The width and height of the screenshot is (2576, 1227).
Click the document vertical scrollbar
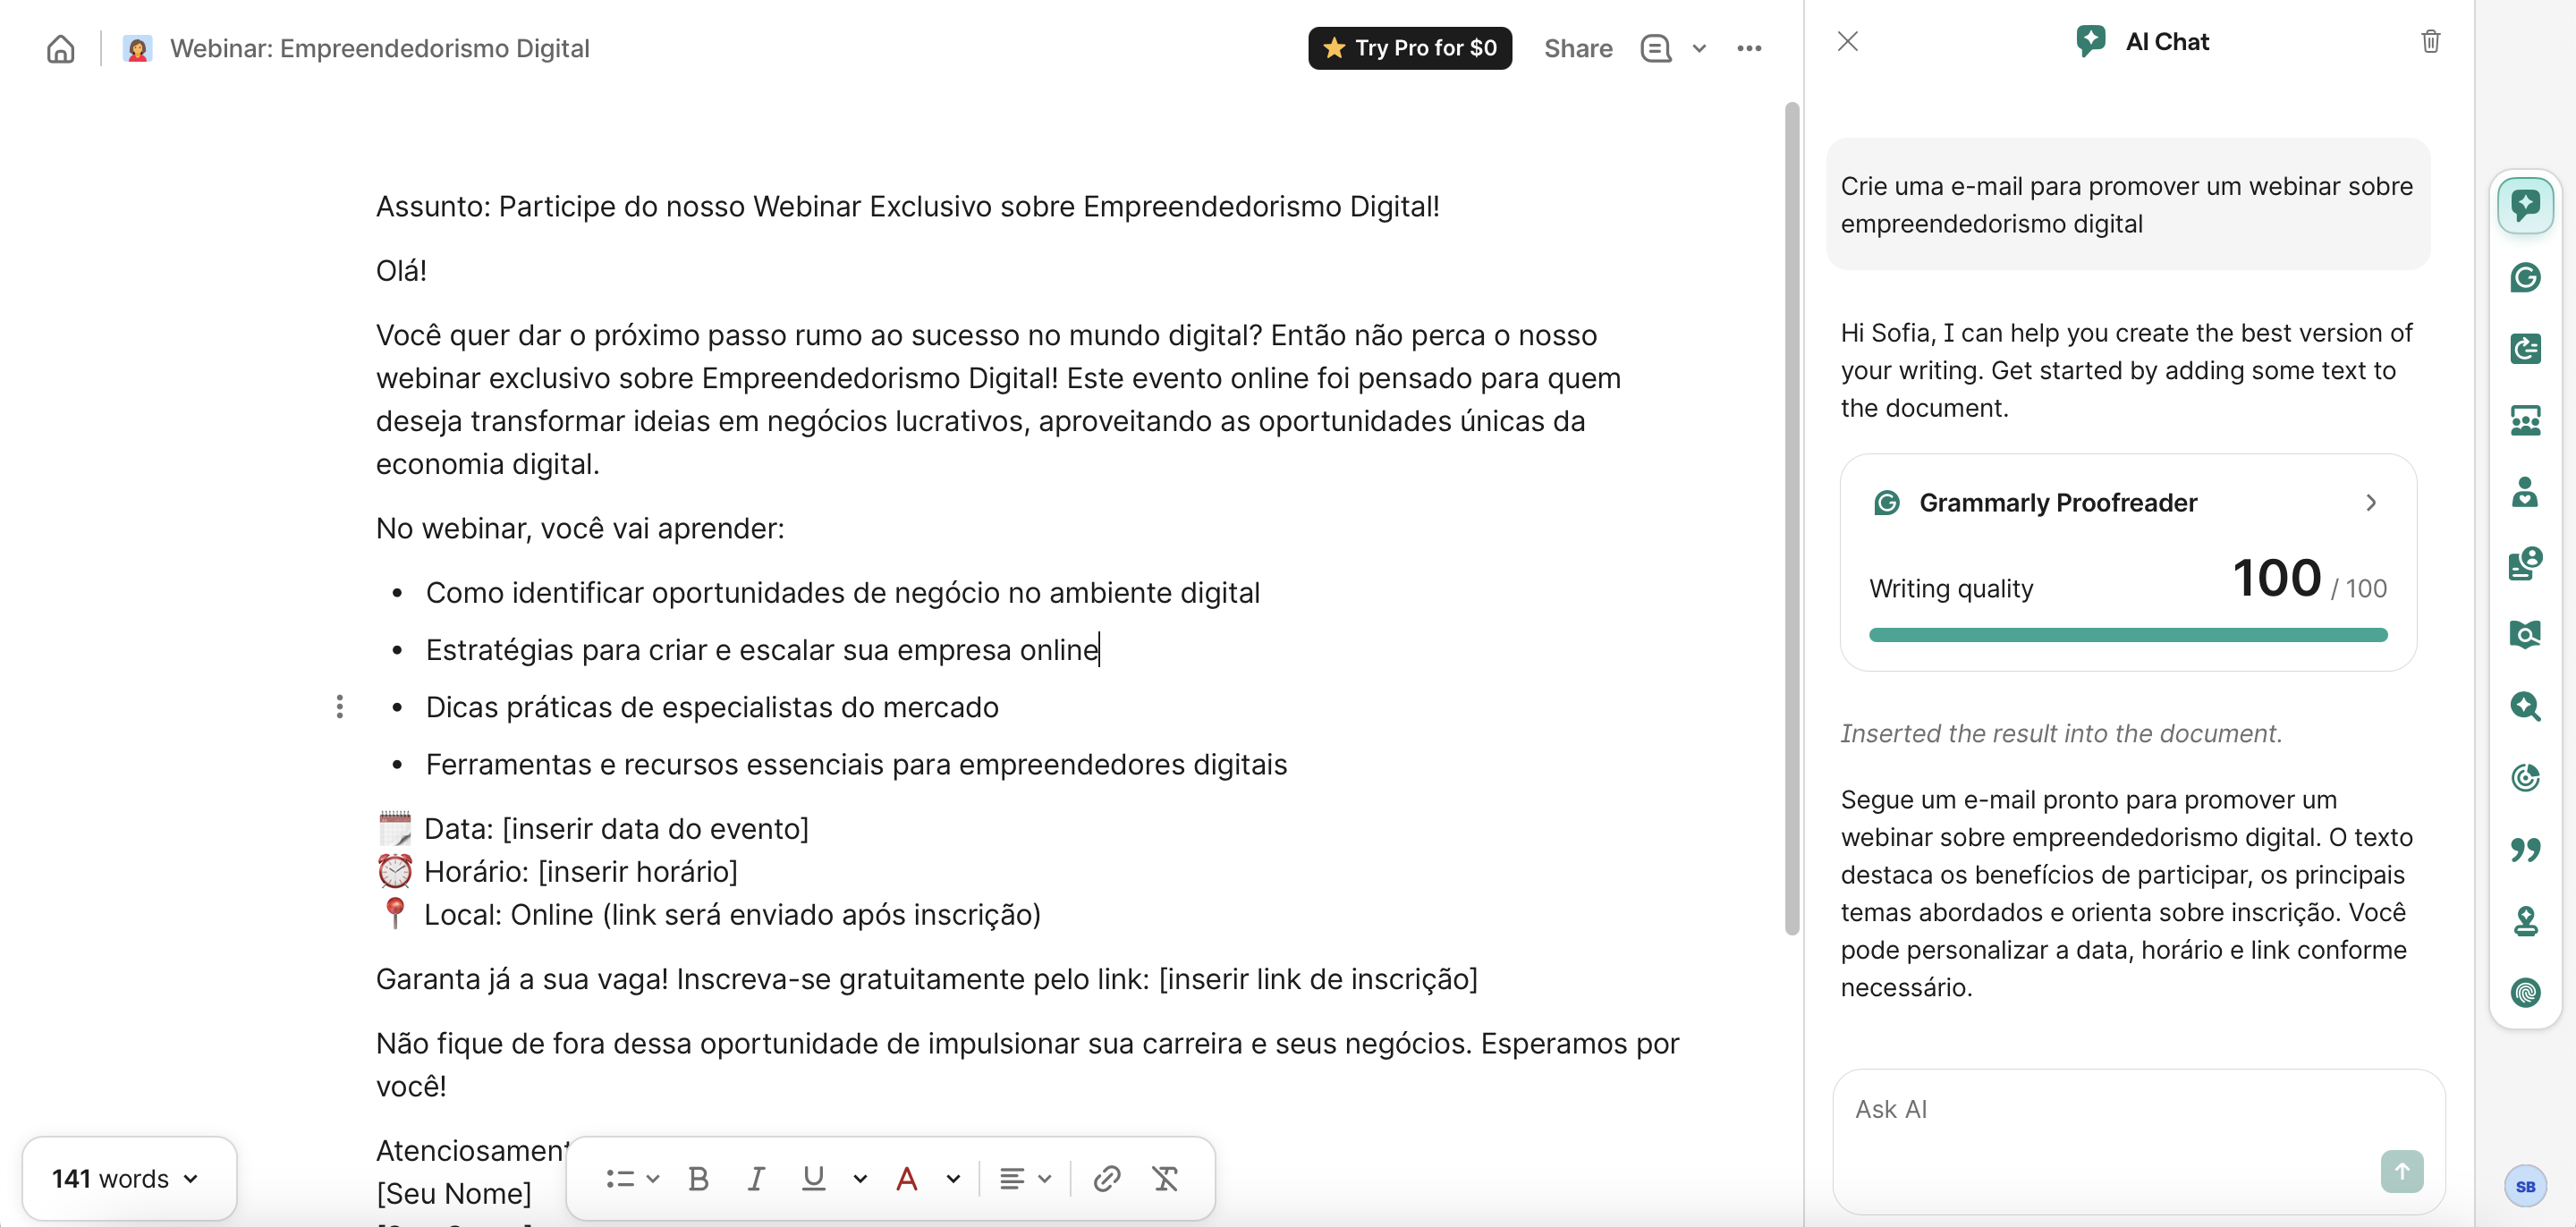(1791, 518)
